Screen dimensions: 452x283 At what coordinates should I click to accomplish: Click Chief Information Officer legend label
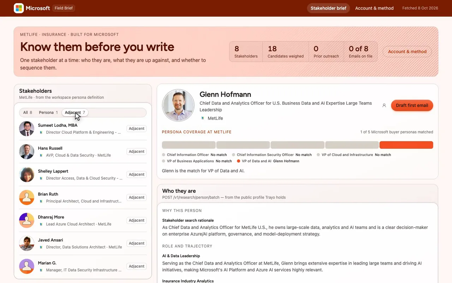point(188,155)
